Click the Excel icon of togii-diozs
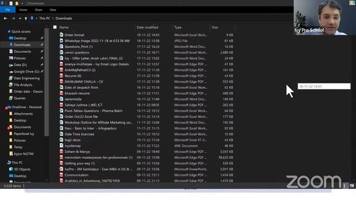 (x=61, y=140)
